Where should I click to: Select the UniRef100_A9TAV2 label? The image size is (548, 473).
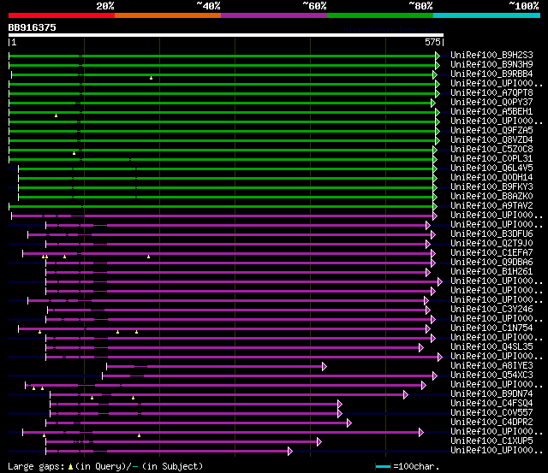pos(491,205)
